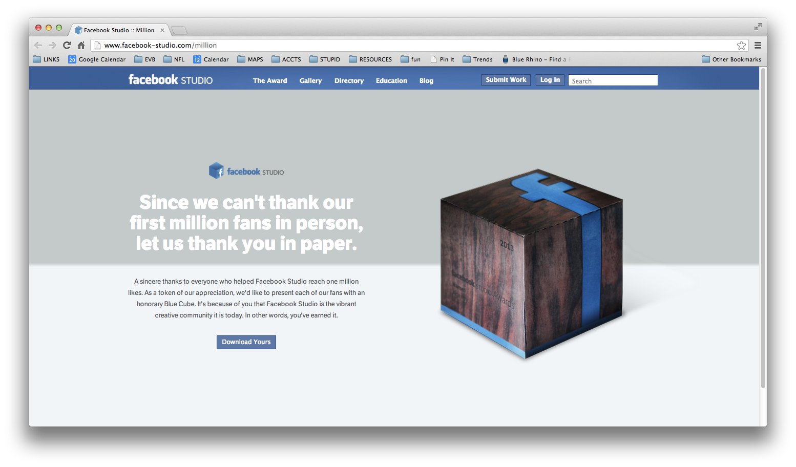Screen dimensions: 796x467
Task: Open the Gallery menu item
Action: pyautogui.click(x=310, y=80)
